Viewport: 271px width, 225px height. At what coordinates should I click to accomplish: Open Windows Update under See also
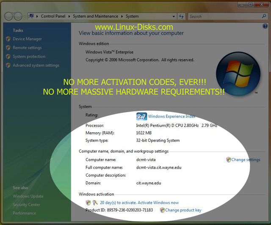tap(28, 196)
